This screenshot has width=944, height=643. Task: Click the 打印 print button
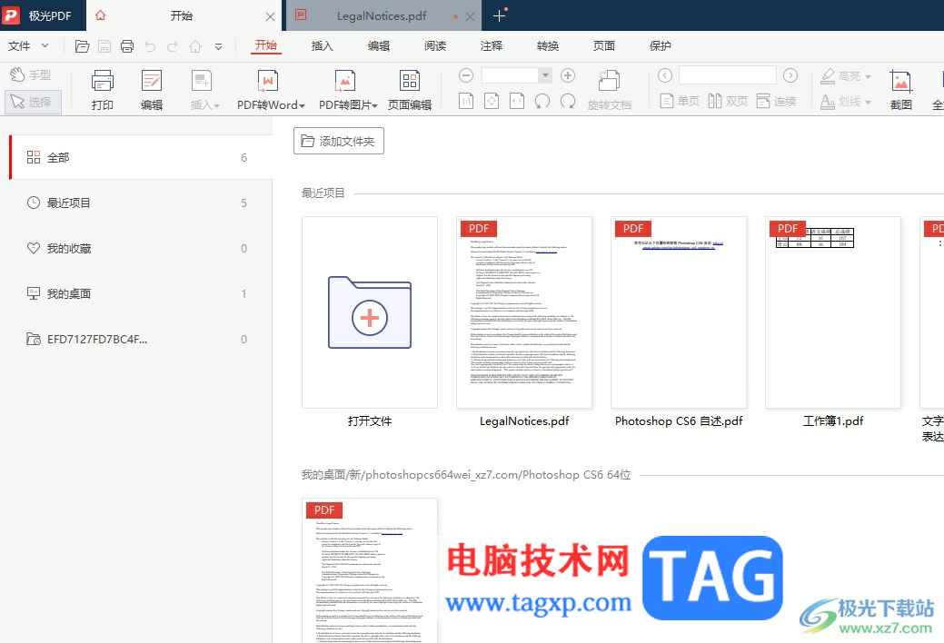click(x=103, y=90)
